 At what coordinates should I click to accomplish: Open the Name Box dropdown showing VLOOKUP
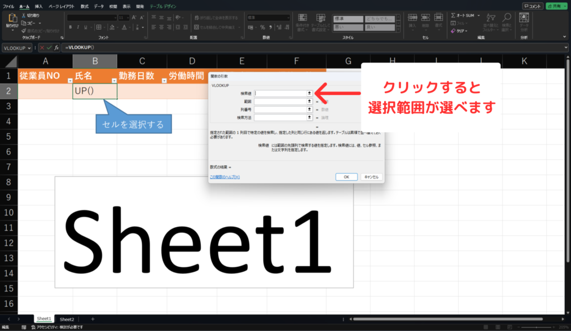pyautogui.click(x=30, y=48)
